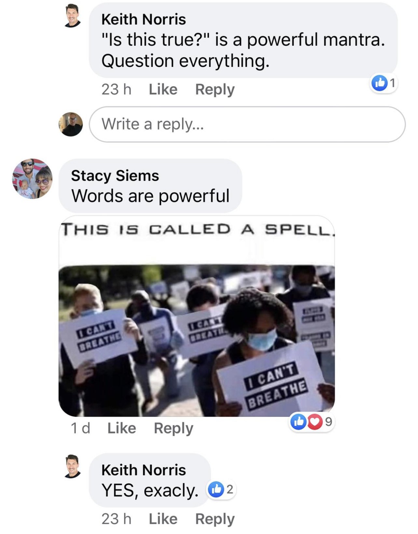
Task: Open Keith Norris avatar on top comment
Action: (x=73, y=15)
